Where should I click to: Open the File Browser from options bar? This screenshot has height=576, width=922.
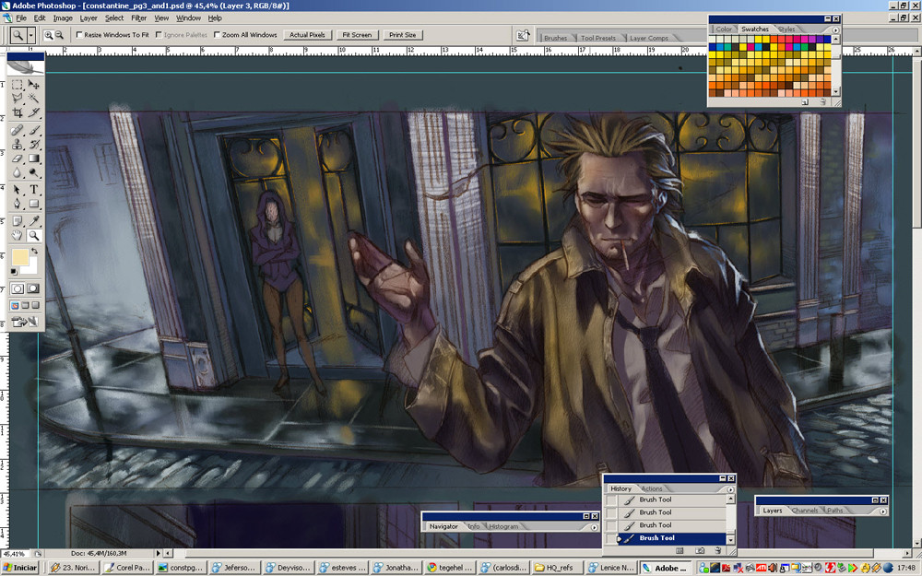(522, 35)
